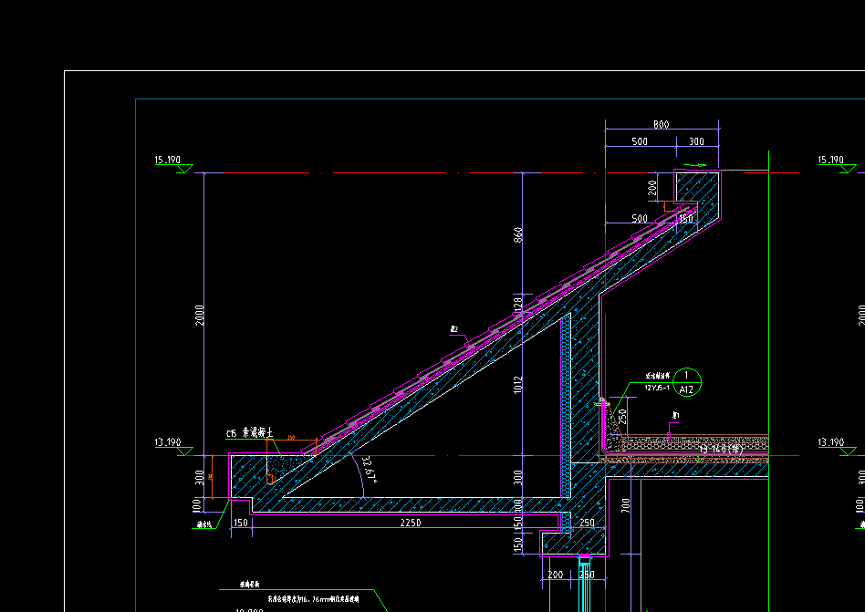Select the vertical 200 dimension at the parapet
This screenshot has height=612, width=865.
(652, 188)
